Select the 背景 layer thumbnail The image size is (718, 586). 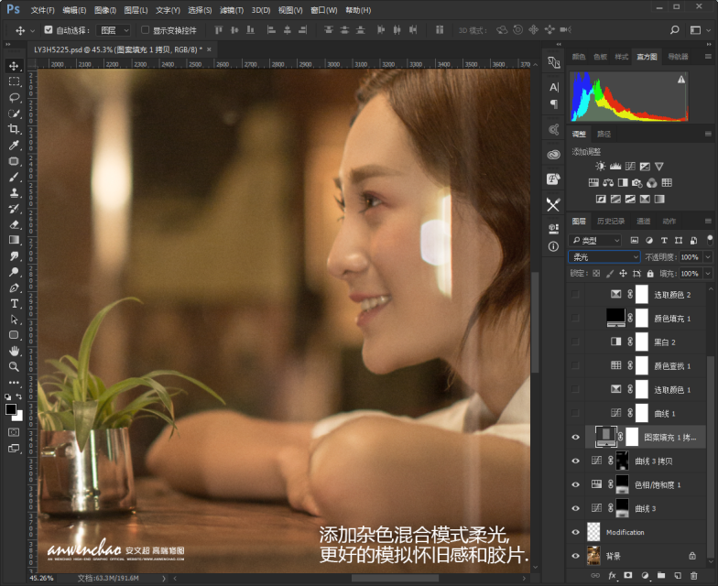point(593,556)
